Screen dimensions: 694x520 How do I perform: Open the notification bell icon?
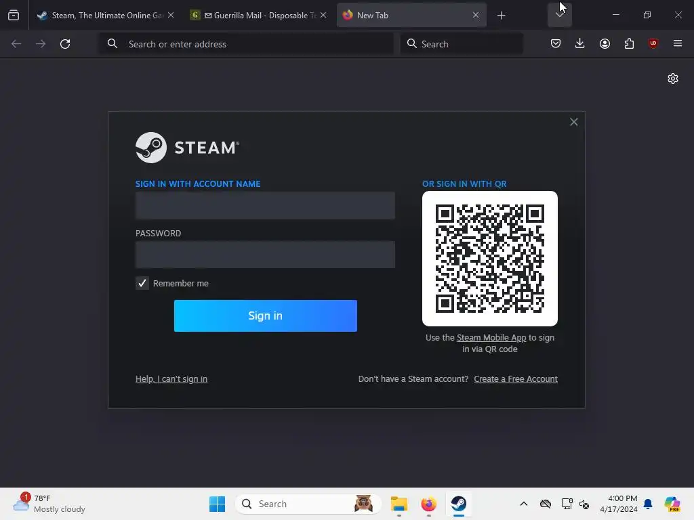(648, 504)
